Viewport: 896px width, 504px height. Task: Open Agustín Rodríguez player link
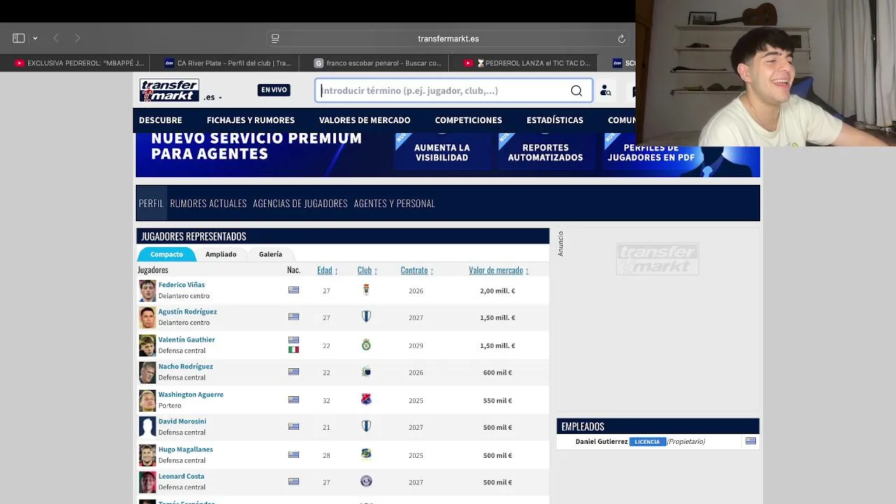click(188, 311)
